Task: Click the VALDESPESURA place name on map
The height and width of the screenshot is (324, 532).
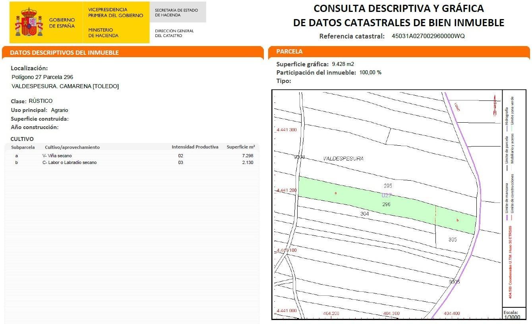Action: (x=343, y=158)
